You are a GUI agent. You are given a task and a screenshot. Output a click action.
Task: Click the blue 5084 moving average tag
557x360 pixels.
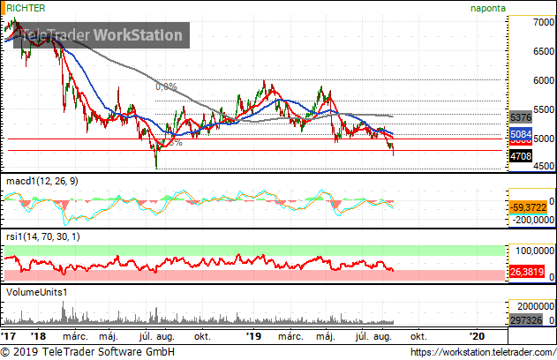[521, 134]
